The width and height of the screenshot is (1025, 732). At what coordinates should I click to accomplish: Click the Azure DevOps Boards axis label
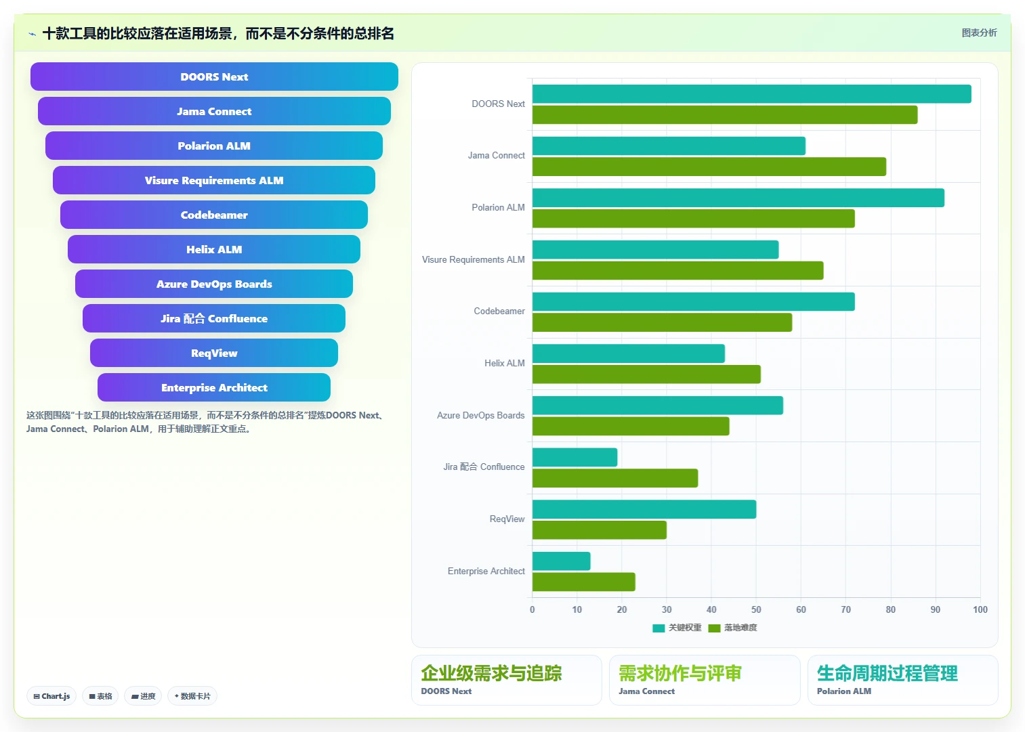[x=481, y=415]
